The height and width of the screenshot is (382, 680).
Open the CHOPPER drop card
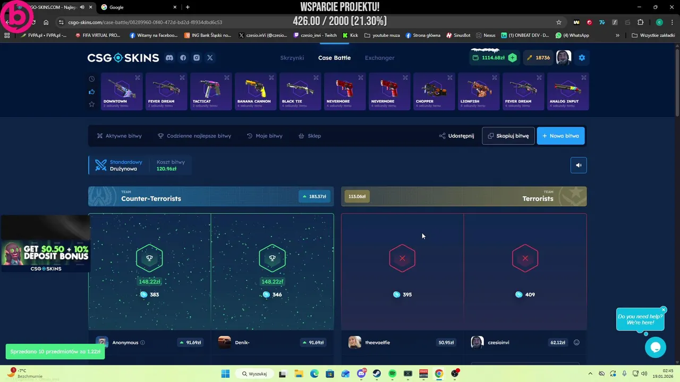433,92
